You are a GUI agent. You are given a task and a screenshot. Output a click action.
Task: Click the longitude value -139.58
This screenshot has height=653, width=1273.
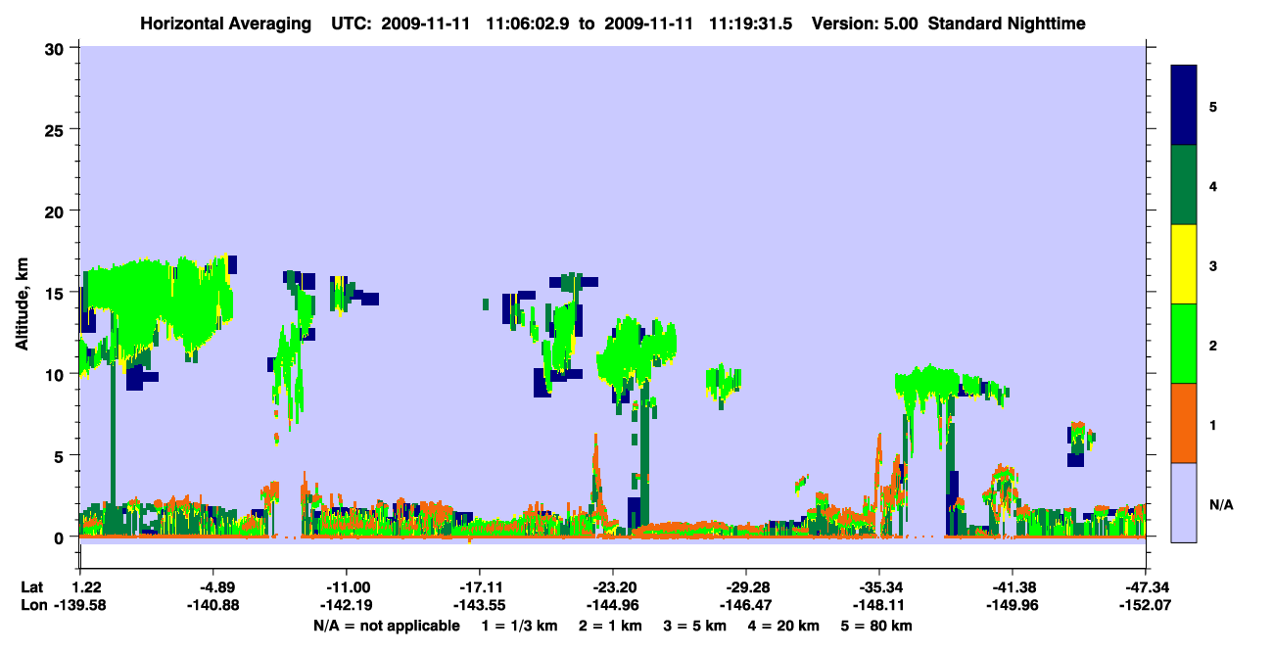pos(79,605)
